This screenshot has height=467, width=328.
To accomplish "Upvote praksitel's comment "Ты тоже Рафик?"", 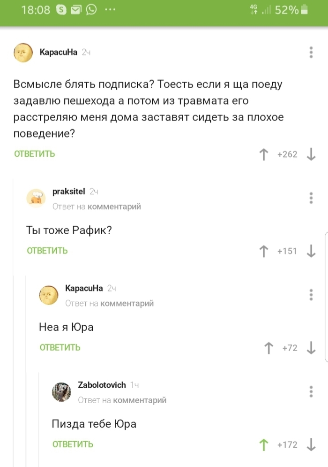I will point(264,251).
